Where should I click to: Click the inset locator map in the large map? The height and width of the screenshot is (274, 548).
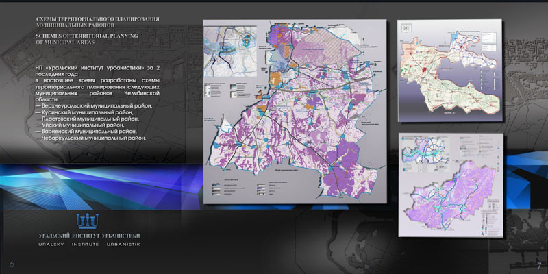[234, 48]
